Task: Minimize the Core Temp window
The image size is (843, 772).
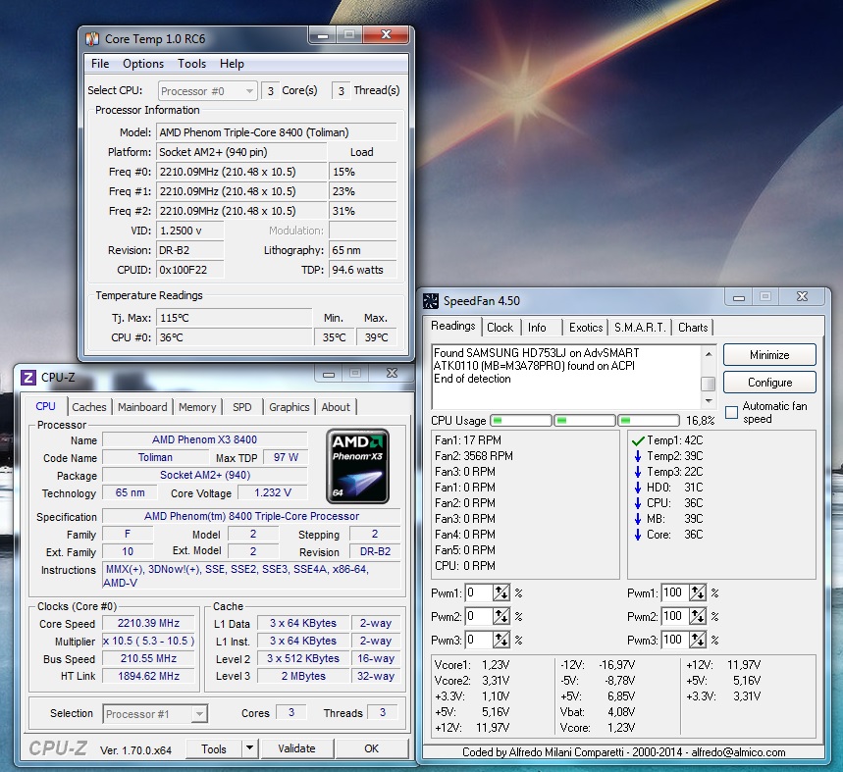Action: tap(323, 35)
